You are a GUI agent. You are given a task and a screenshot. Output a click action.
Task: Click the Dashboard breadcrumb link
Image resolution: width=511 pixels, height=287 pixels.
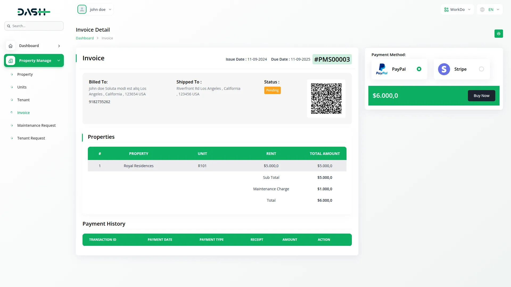pyautogui.click(x=85, y=38)
